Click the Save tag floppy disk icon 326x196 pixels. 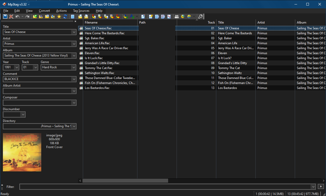[5, 16]
